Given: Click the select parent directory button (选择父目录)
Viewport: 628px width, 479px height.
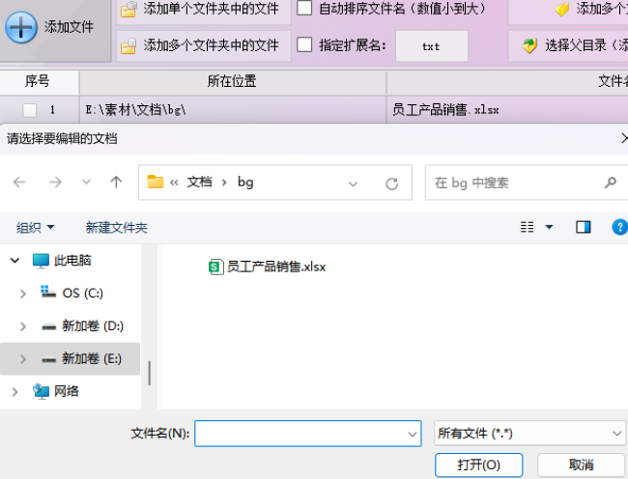Looking at the screenshot, I should [569, 45].
